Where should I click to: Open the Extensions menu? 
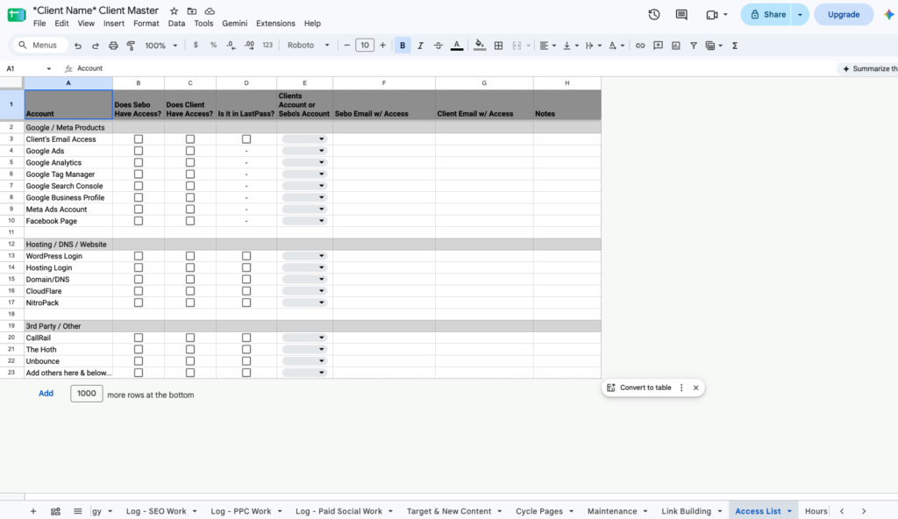(x=275, y=24)
